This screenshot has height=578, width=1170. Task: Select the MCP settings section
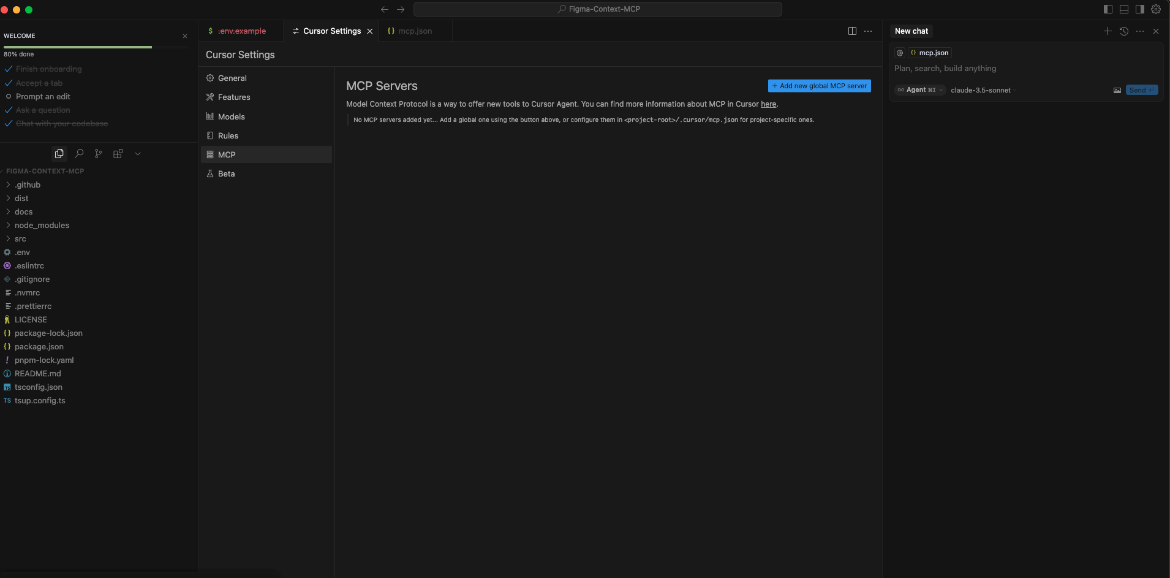tap(266, 155)
